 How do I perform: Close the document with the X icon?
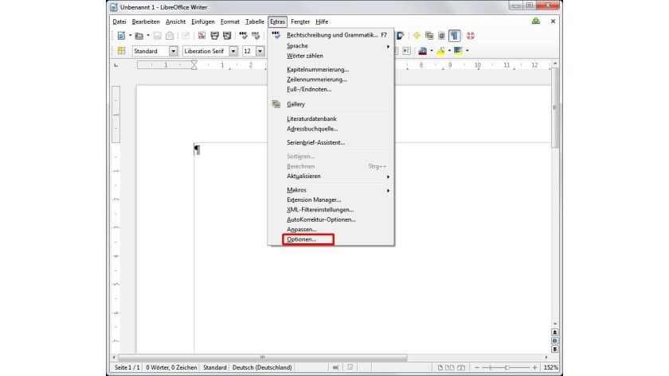(x=553, y=21)
